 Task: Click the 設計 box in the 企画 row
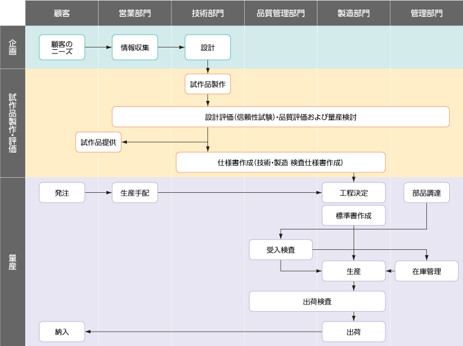(207, 47)
